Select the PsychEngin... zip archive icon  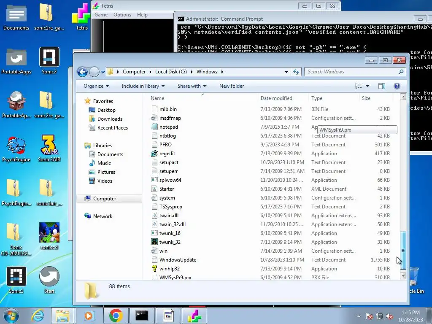tap(16, 193)
